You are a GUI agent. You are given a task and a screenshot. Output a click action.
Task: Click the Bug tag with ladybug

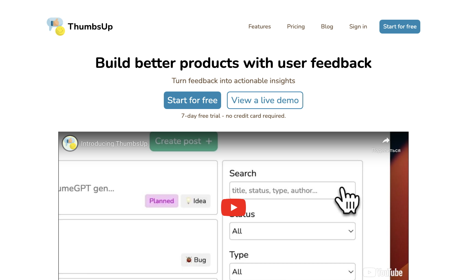[196, 260]
